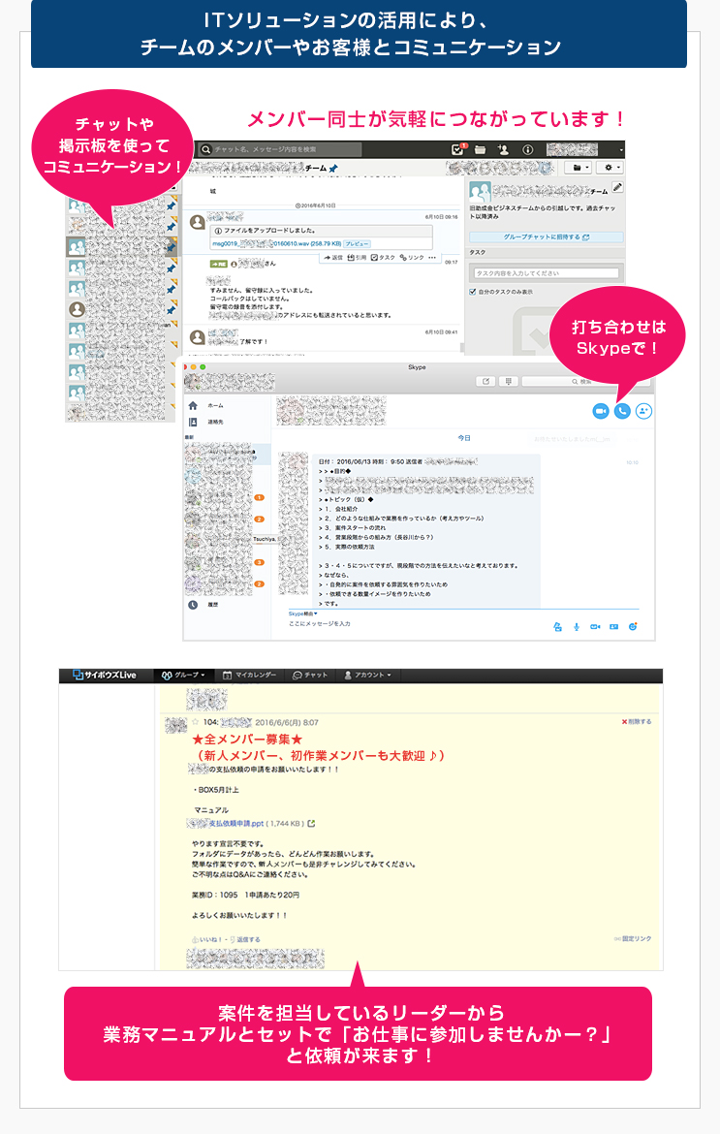Open Skype contacts (連絡先)
Viewport: 720px width, 1134px height.
click(x=214, y=423)
